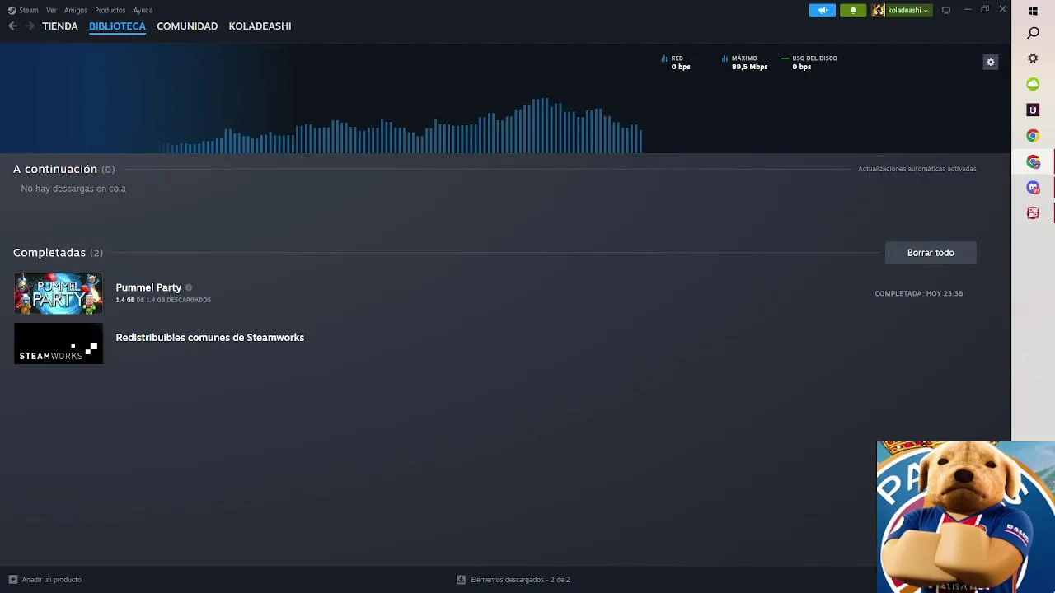This screenshot has height=593, width=1055.
Task: Click Añadir un producto
Action: [x=52, y=580]
